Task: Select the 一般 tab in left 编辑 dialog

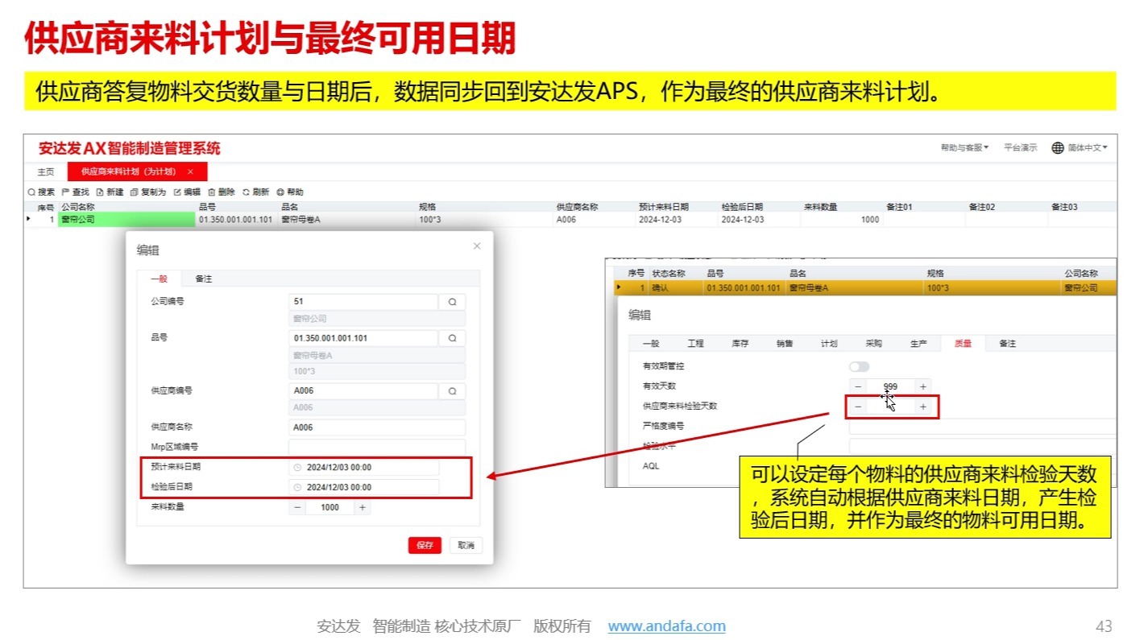Action: pyautogui.click(x=159, y=279)
